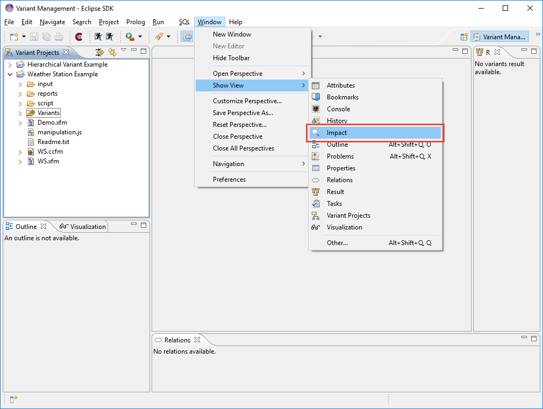This screenshot has width=543, height=409.
Task: Close the Variant Projects view tab
Action: 66,52
